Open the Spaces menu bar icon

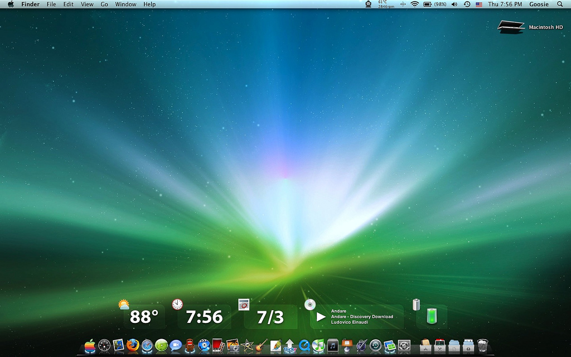pyautogui.click(x=403, y=4)
